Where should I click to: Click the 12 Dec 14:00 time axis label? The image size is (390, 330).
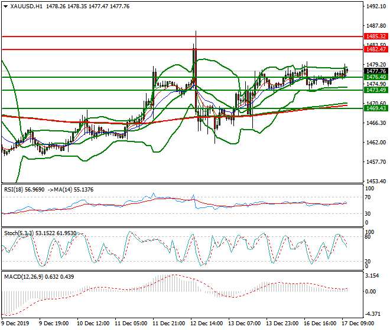pos(206,324)
